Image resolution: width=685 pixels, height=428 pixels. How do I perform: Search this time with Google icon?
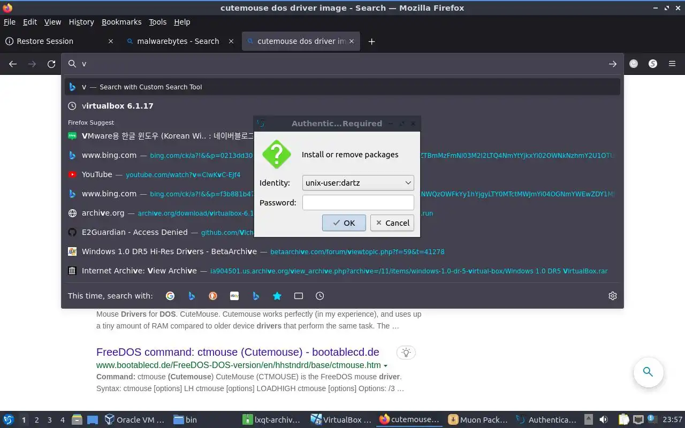coord(170,296)
